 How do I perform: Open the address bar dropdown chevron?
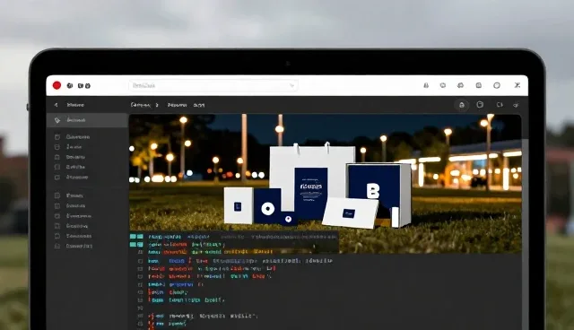[291, 85]
